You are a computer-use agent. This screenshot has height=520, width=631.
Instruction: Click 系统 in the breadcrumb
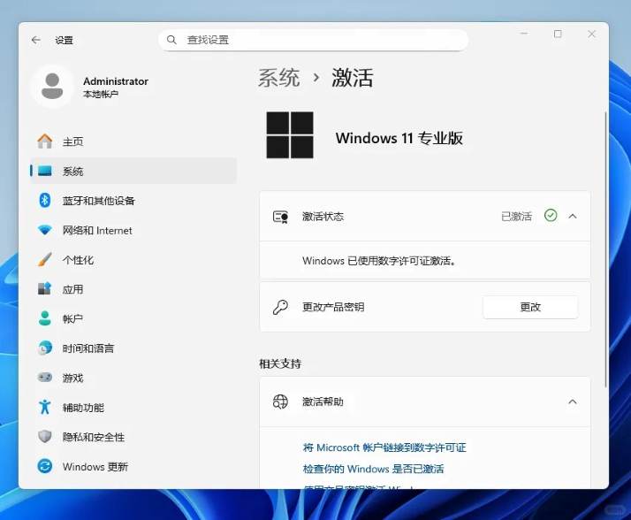click(278, 78)
